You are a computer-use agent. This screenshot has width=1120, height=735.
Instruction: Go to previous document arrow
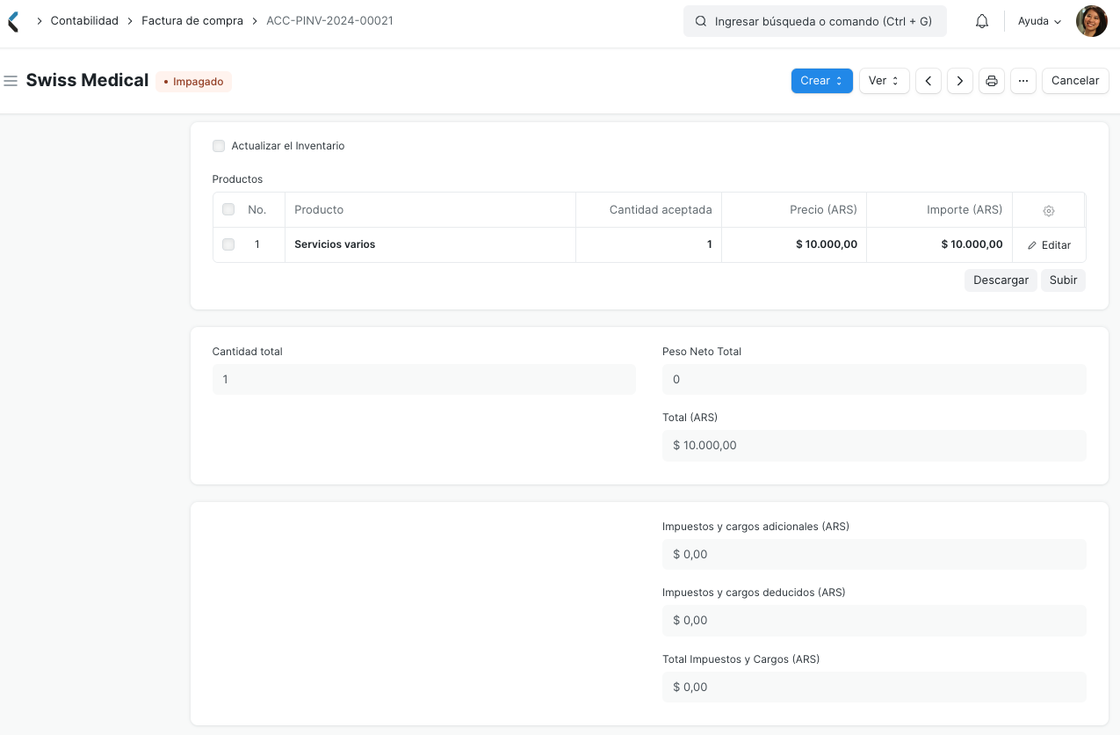pyautogui.click(x=929, y=81)
